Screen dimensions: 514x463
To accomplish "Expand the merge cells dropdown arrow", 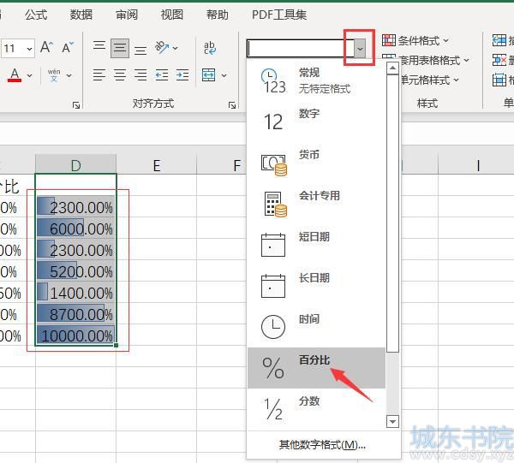I will (x=224, y=75).
